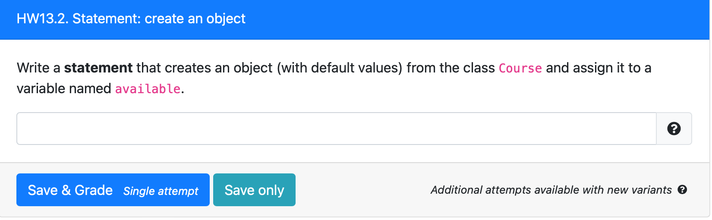Click the phrase with default values

(340, 68)
